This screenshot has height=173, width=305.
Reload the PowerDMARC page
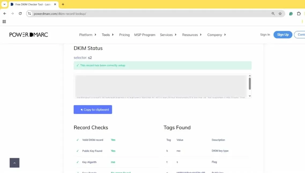20,13
